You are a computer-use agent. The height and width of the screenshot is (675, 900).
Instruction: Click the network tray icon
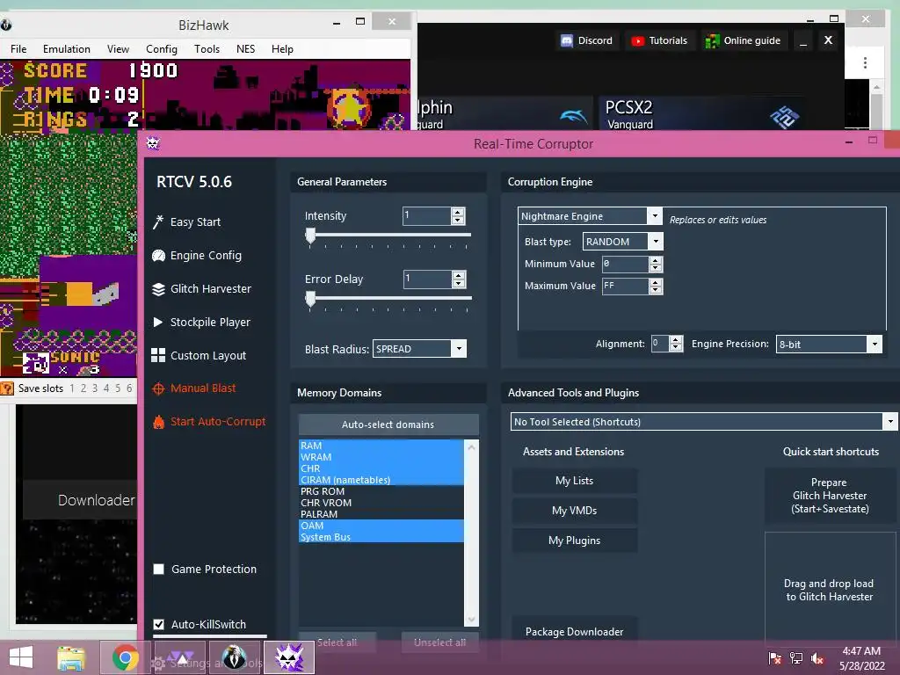[x=796, y=658]
